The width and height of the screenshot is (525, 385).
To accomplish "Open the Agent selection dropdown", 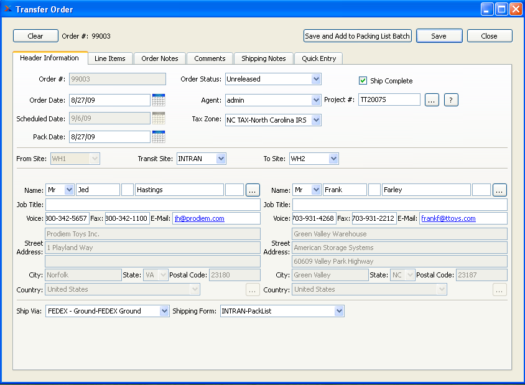I will coord(317,100).
